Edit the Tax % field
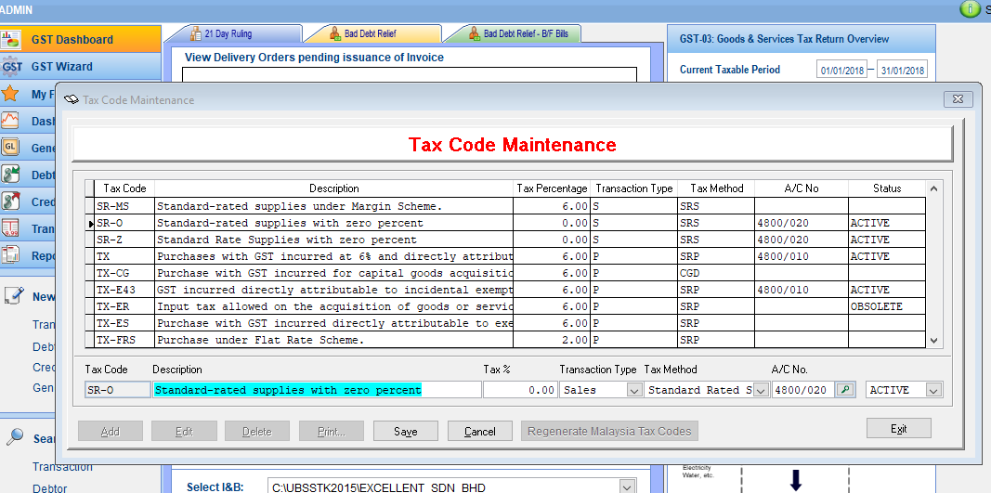 click(x=520, y=390)
